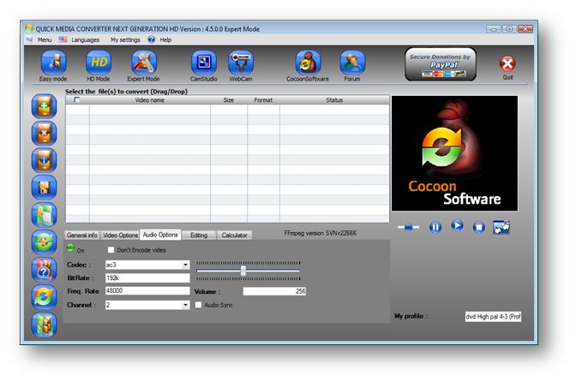This screenshot has width=576, height=382.
Task: Click the Video name column header
Action: [150, 100]
